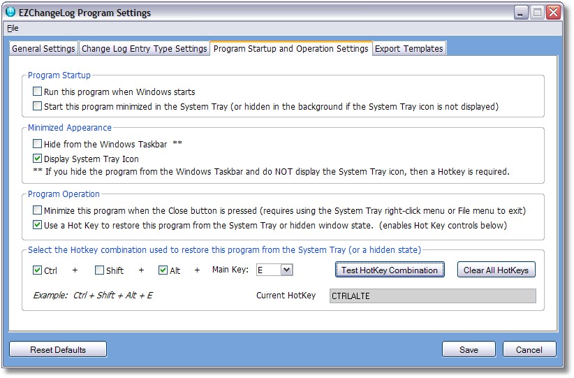574x378 pixels.
Task: Click the Example: Ctrl + Shift + Alt + E text
Action: click(x=93, y=296)
